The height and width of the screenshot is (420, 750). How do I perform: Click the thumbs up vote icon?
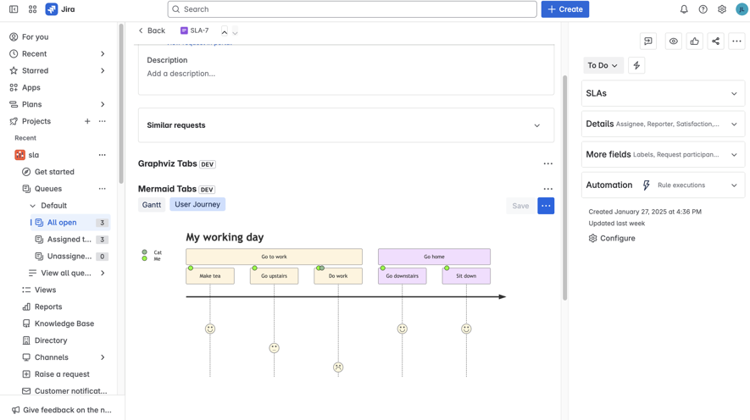pyautogui.click(x=694, y=41)
